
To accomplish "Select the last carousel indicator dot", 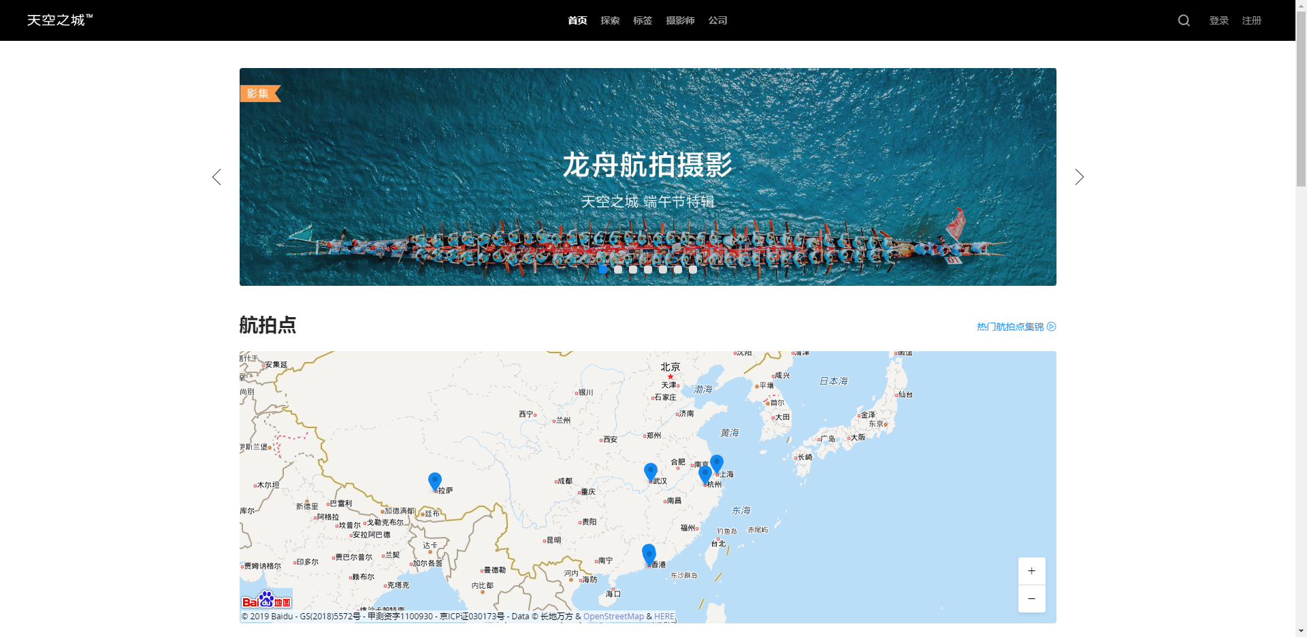I will click(693, 269).
